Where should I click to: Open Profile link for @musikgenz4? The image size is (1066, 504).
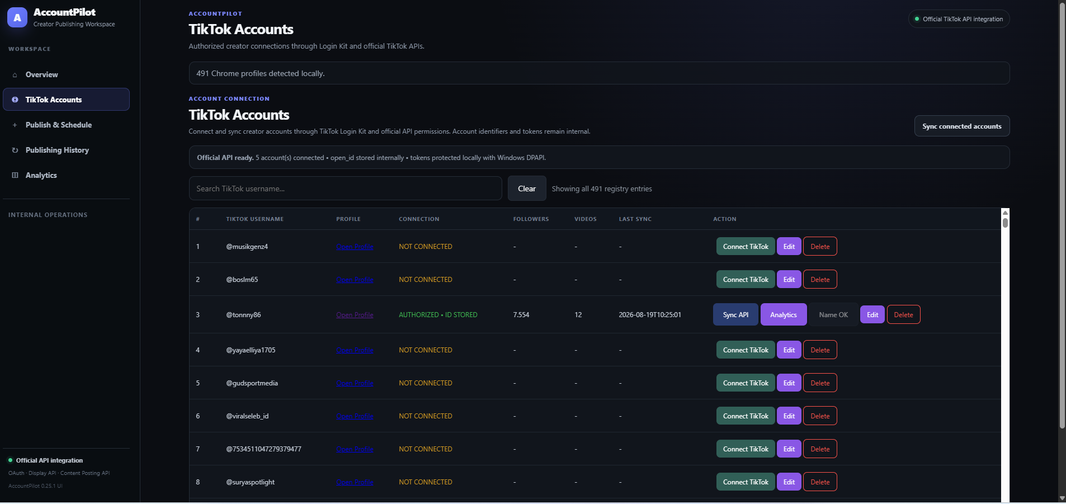click(x=355, y=247)
